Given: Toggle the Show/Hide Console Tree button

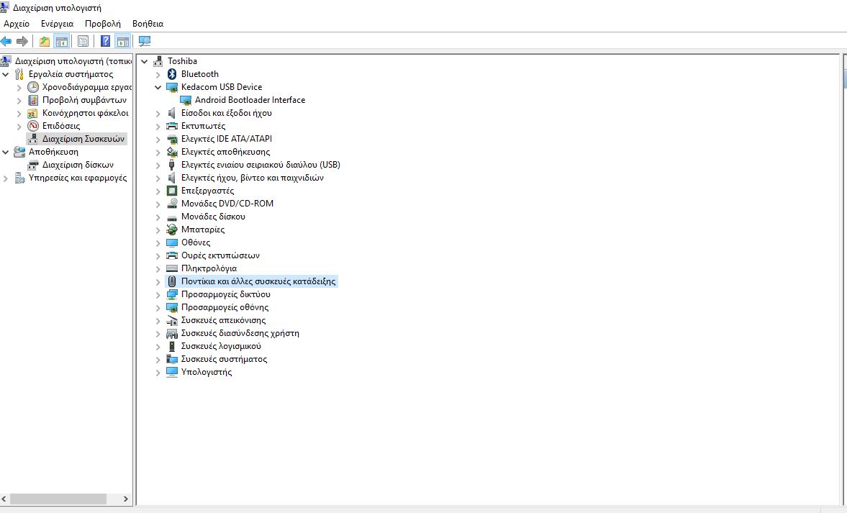Looking at the screenshot, I should pos(62,41).
